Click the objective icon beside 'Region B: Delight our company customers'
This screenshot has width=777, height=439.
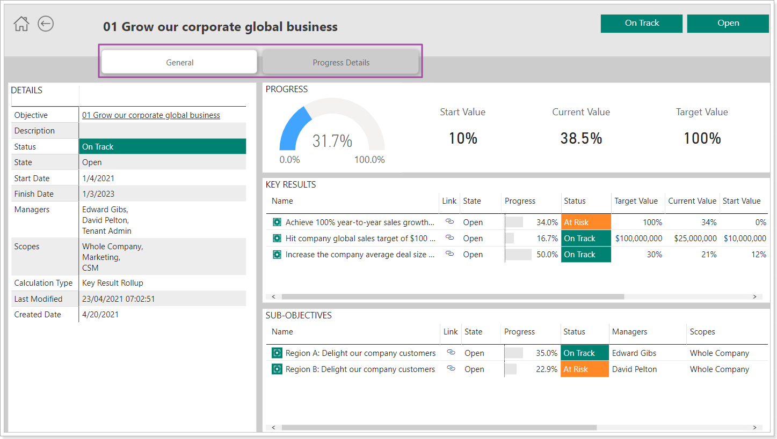tap(277, 369)
